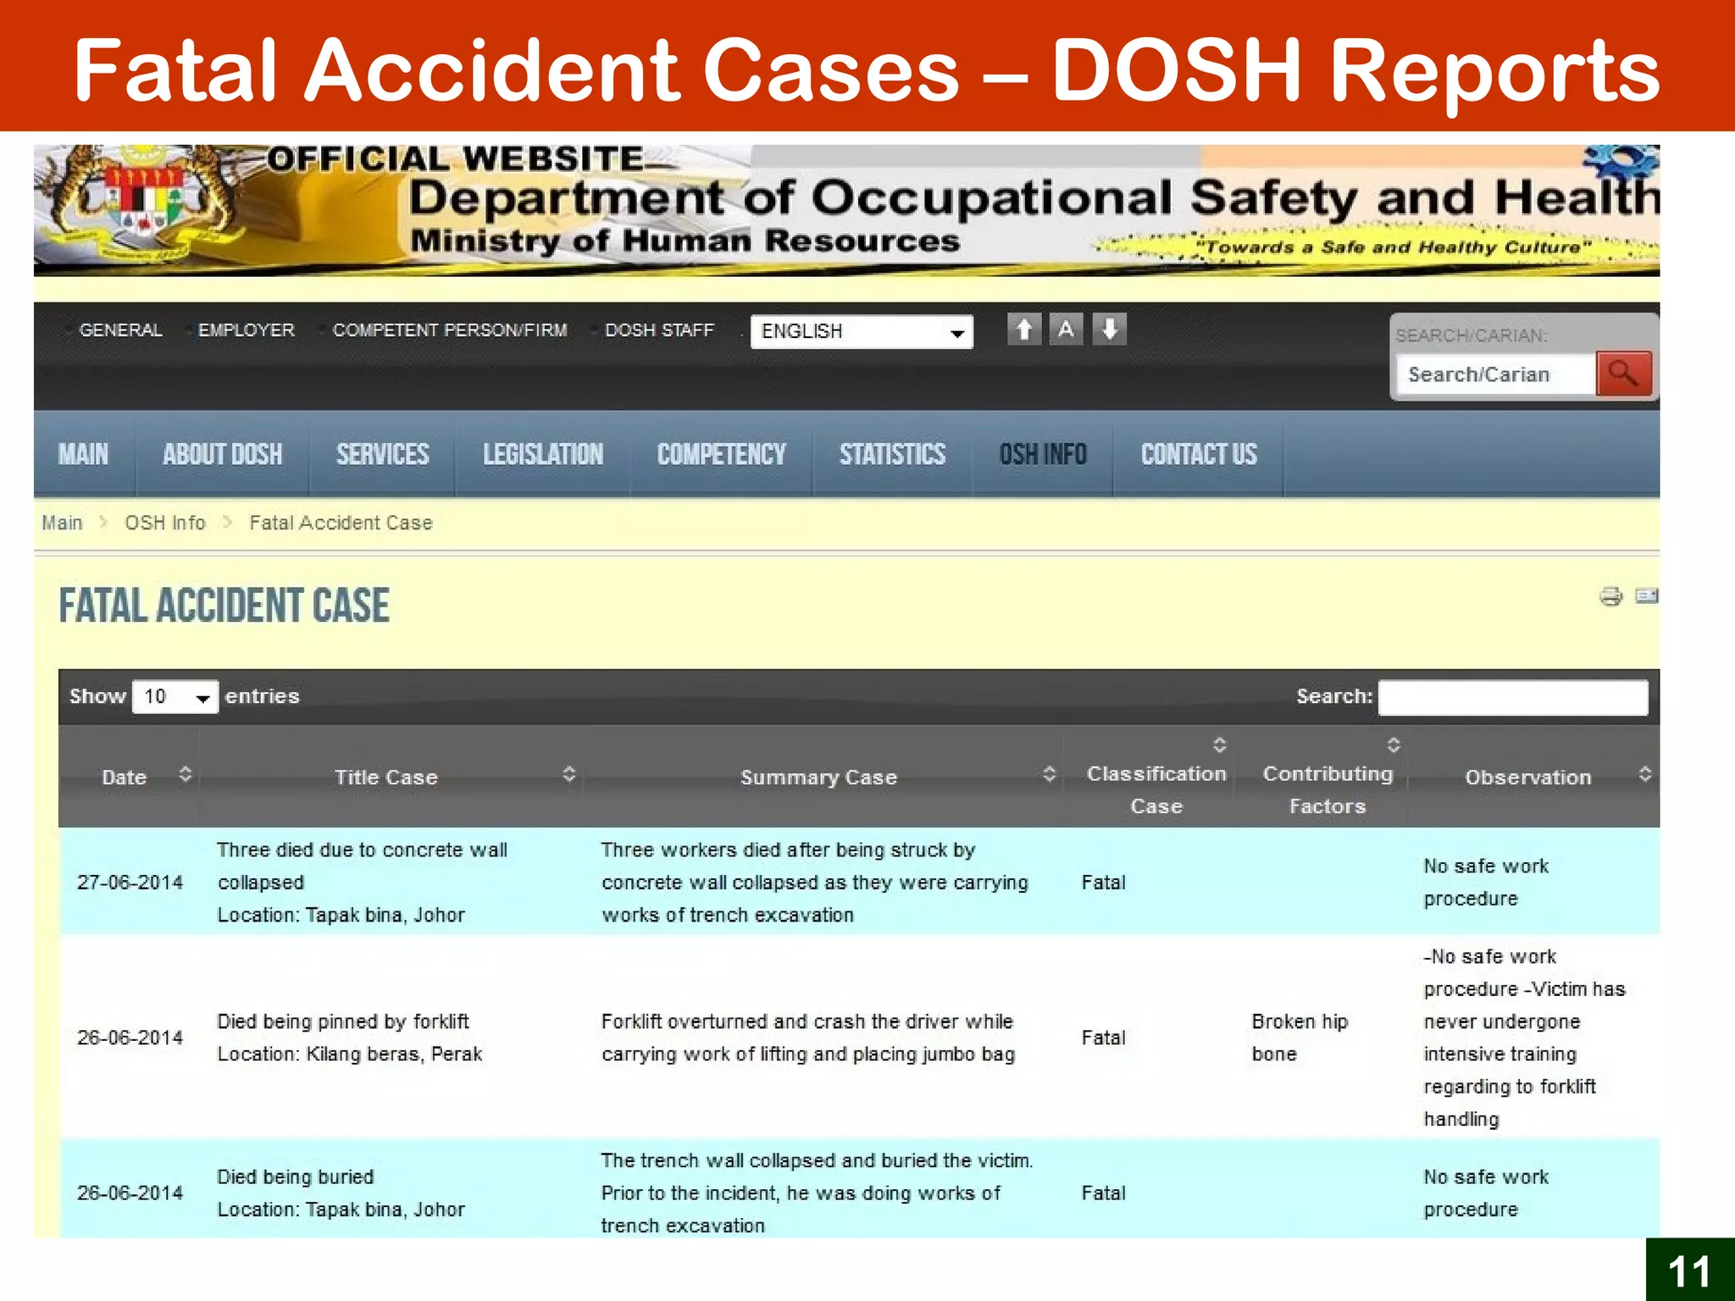The width and height of the screenshot is (1735, 1301).
Task: Open the ABOUT DOSH menu
Action: coord(223,454)
